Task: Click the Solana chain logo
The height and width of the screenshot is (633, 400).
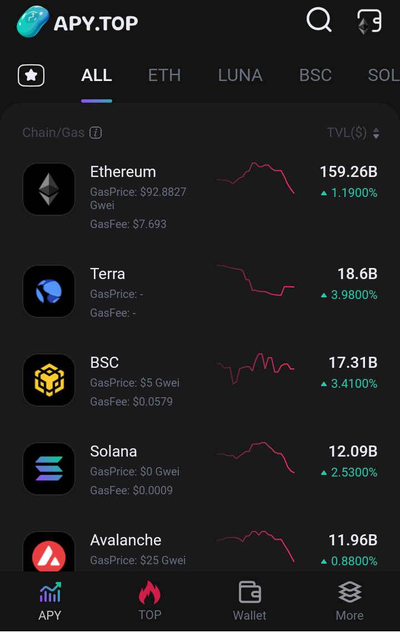Action: click(49, 469)
